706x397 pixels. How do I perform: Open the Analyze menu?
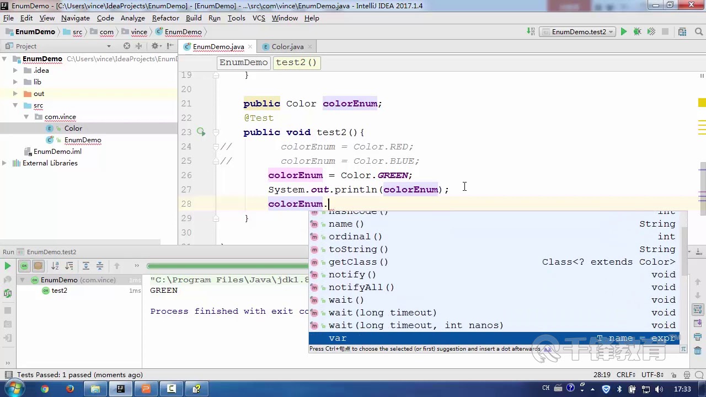132,18
